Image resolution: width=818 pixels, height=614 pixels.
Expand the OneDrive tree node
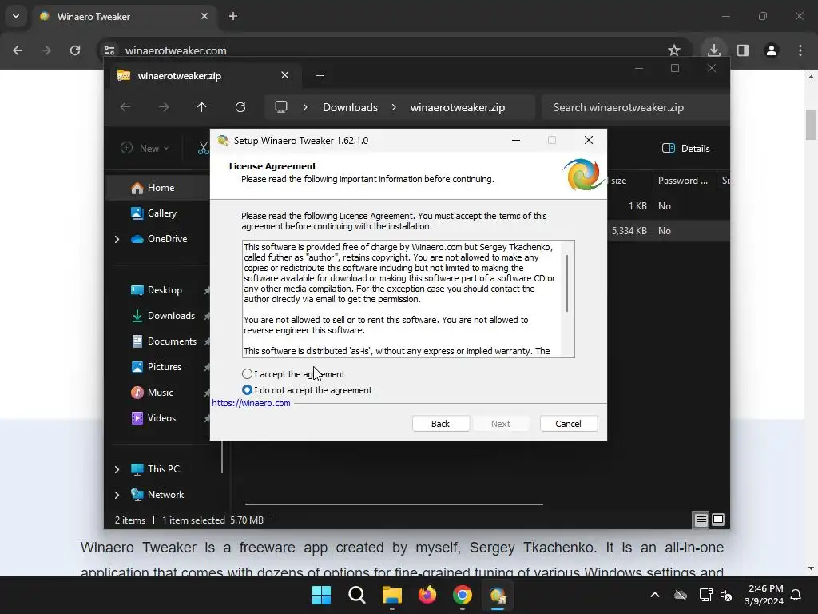117,239
